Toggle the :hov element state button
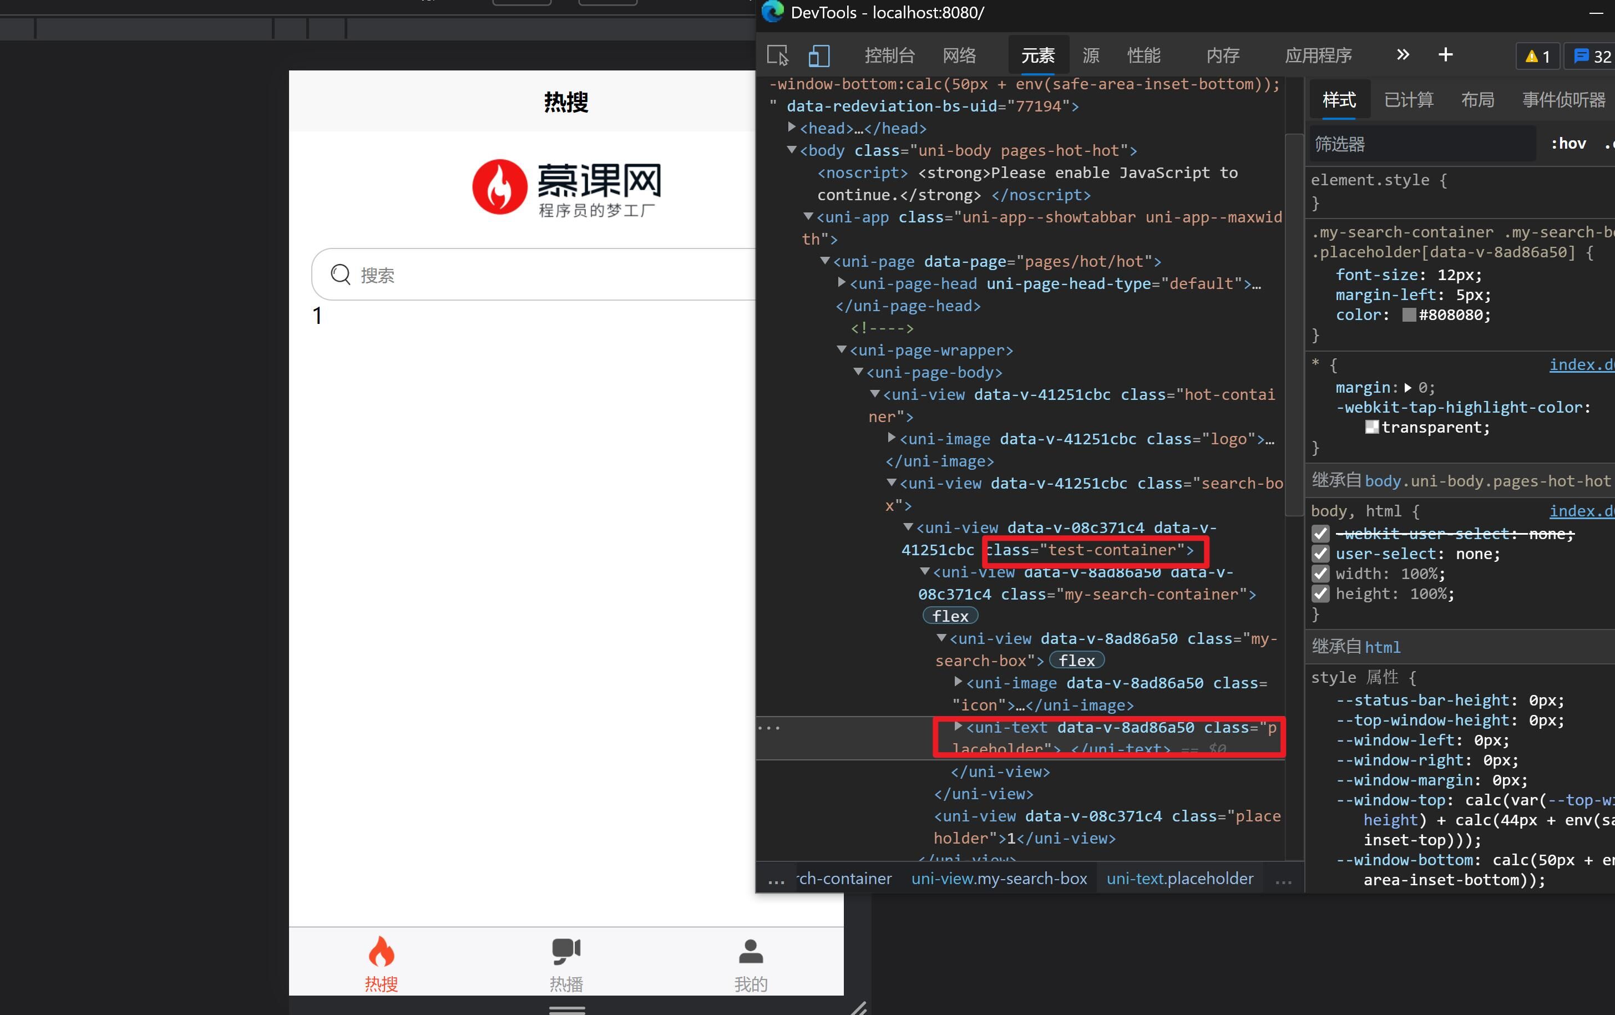Viewport: 1615px width, 1015px height. pos(1568,144)
